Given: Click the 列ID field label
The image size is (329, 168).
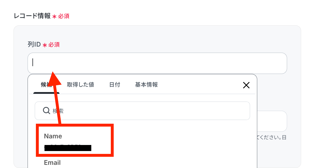Looking at the screenshot, I should pos(34,44).
